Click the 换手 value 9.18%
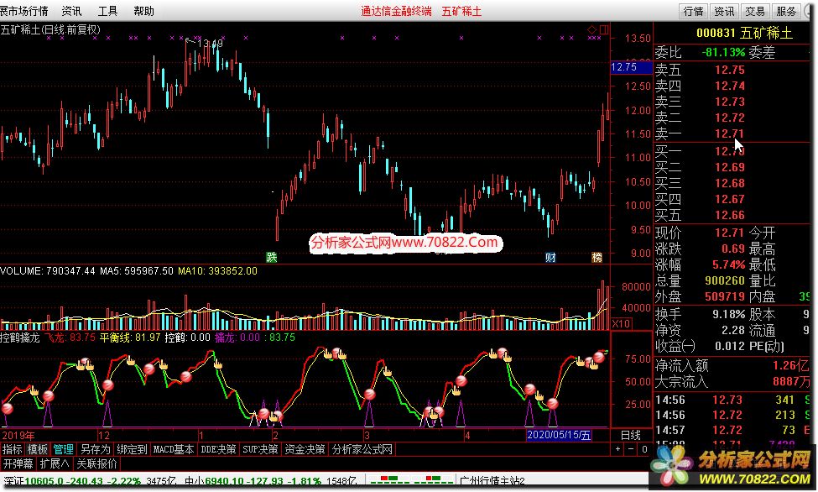Viewport: 818px width, 492px height. point(728,314)
